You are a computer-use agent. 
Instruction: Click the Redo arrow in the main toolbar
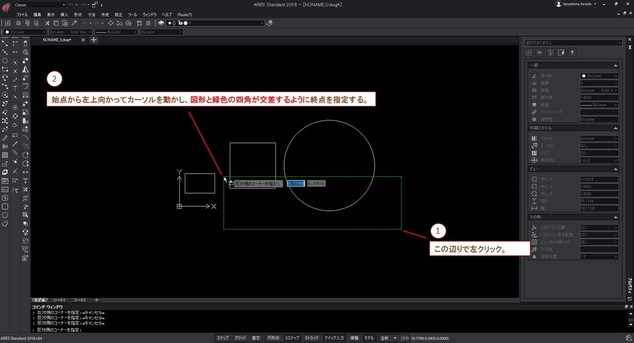pos(97,23)
